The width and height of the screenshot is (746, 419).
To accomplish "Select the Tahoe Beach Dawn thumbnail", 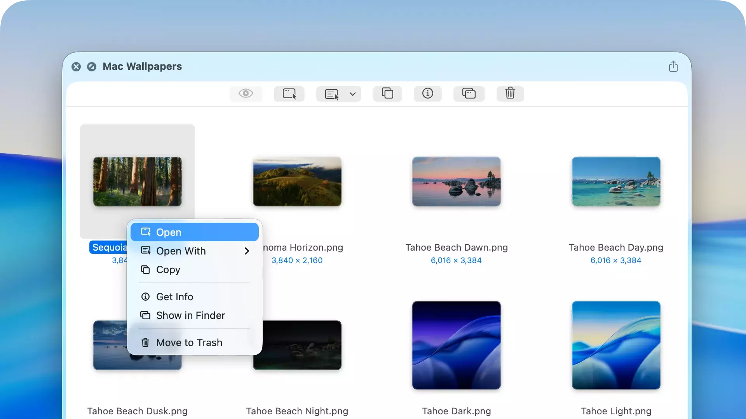I will pyautogui.click(x=456, y=182).
